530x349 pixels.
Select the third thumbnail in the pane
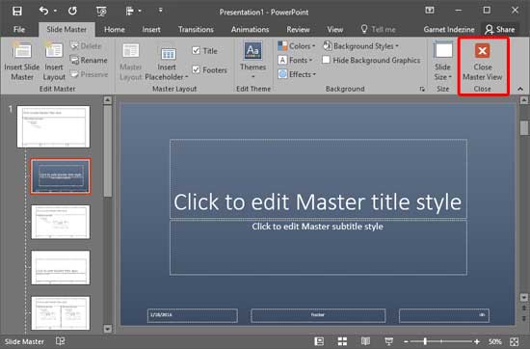[x=61, y=222]
